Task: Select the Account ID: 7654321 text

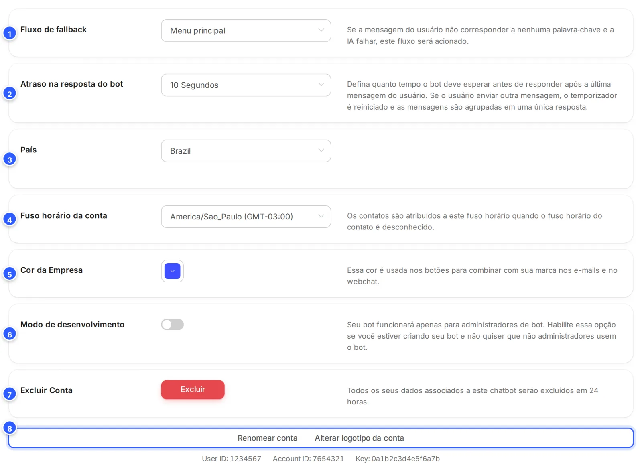Action: 308,459
